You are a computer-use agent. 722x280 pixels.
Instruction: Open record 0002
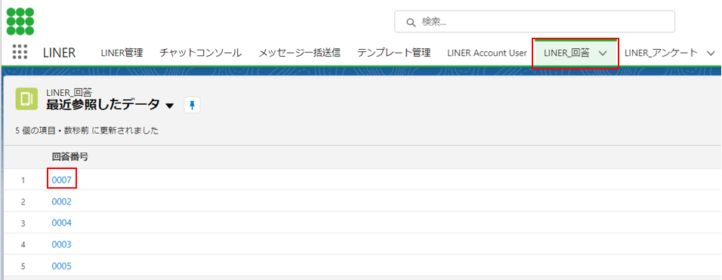62,202
